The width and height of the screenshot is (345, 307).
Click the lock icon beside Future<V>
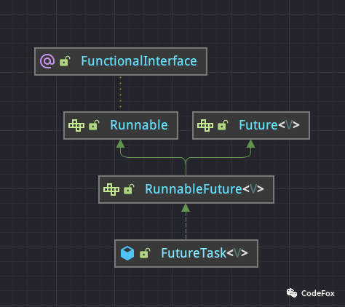[223, 125]
